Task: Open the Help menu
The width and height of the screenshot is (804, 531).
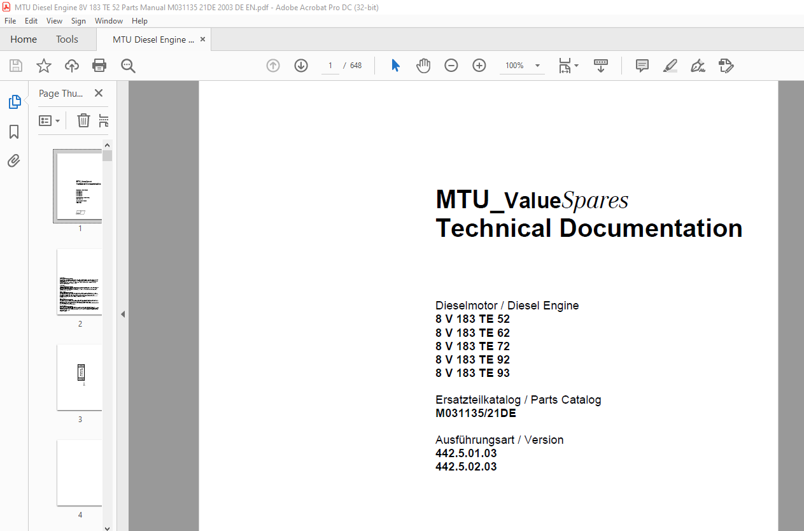Action: pyautogui.click(x=139, y=21)
